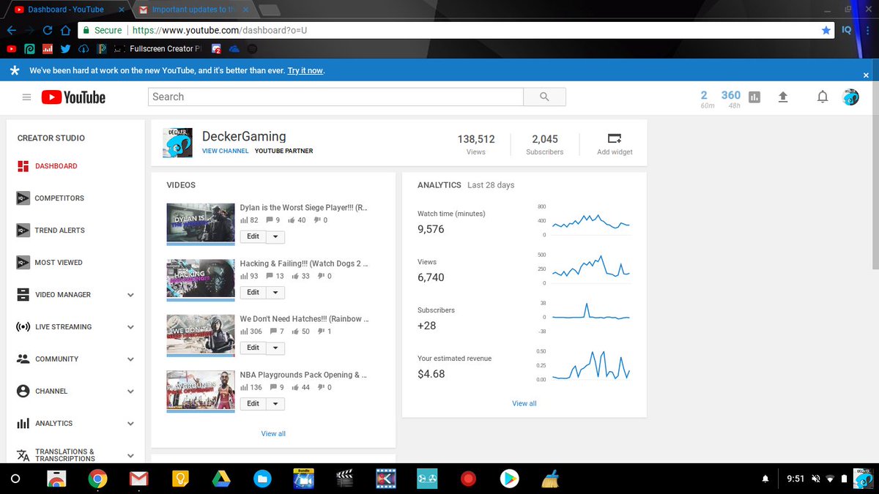
Task: Click the IQ extension icon in toolbar
Action: click(x=847, y=31)
